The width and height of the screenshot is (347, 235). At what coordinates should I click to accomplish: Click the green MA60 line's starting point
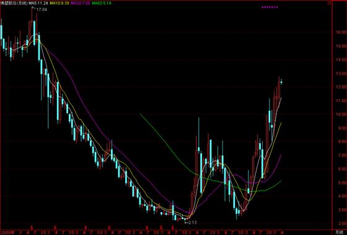(140, 114)
